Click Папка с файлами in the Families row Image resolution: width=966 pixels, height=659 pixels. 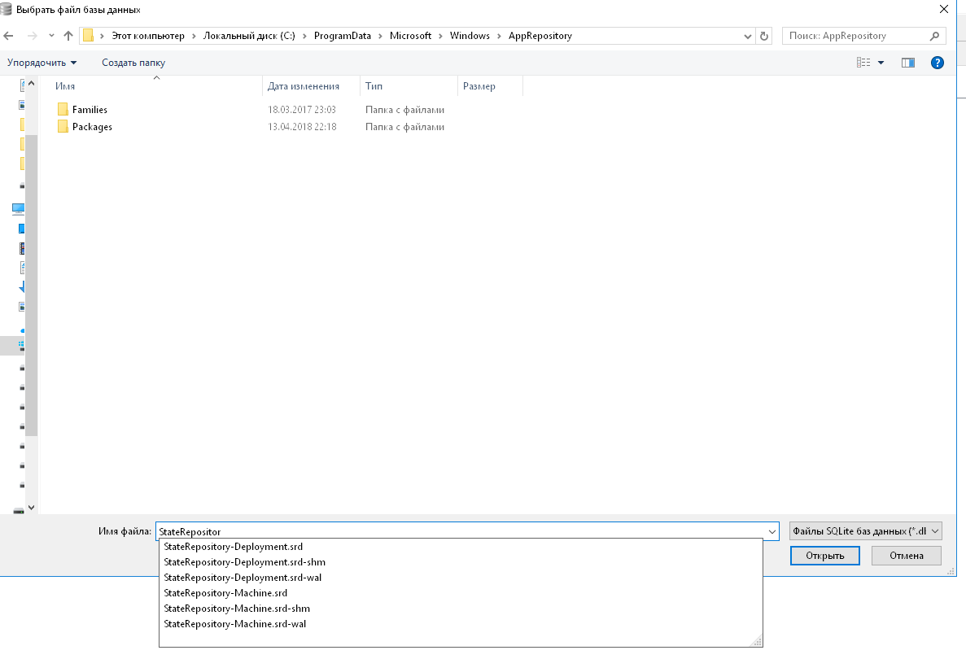(404, 110)
